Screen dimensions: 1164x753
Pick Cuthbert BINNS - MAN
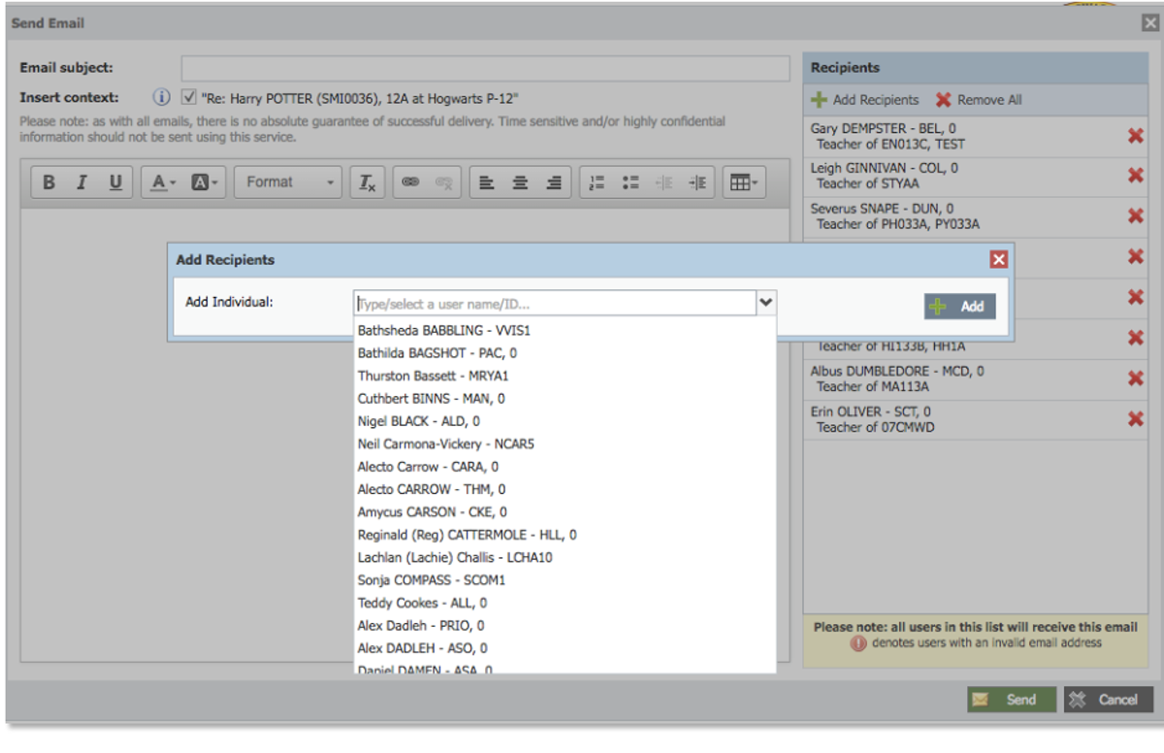565,399
